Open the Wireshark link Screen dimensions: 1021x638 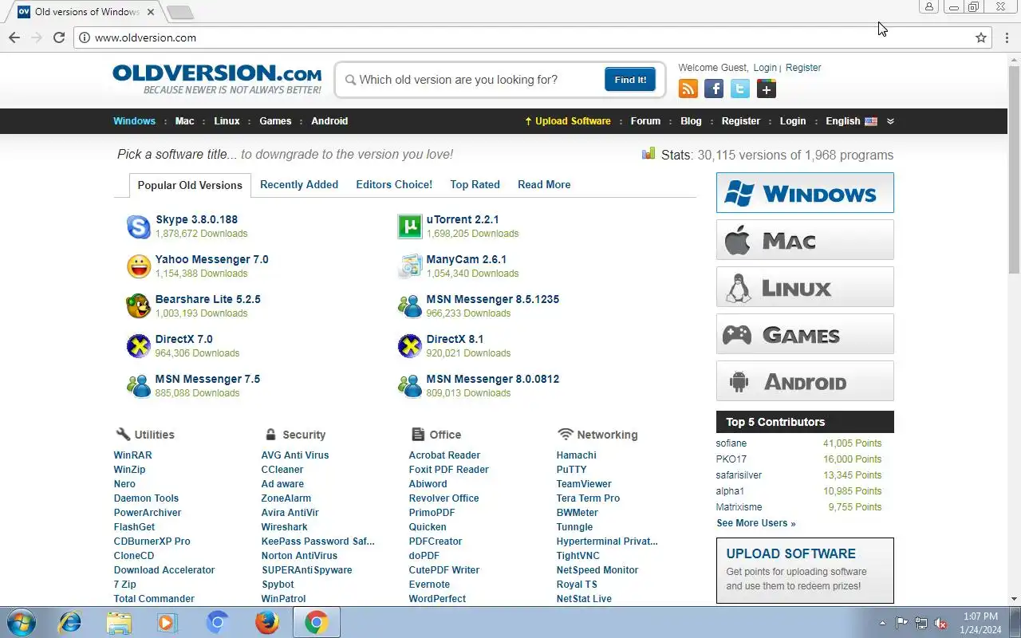(284, 527)
